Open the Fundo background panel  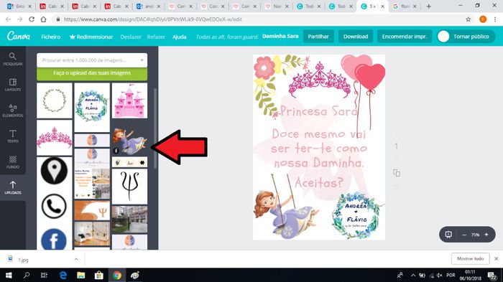click(12, 162)
